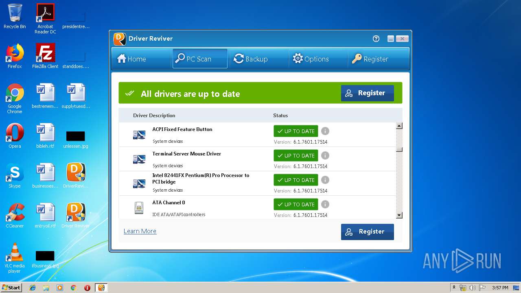521x293 pixels.
Task: Click the 3:57 PM system clock
Action: tap(500, 288)
